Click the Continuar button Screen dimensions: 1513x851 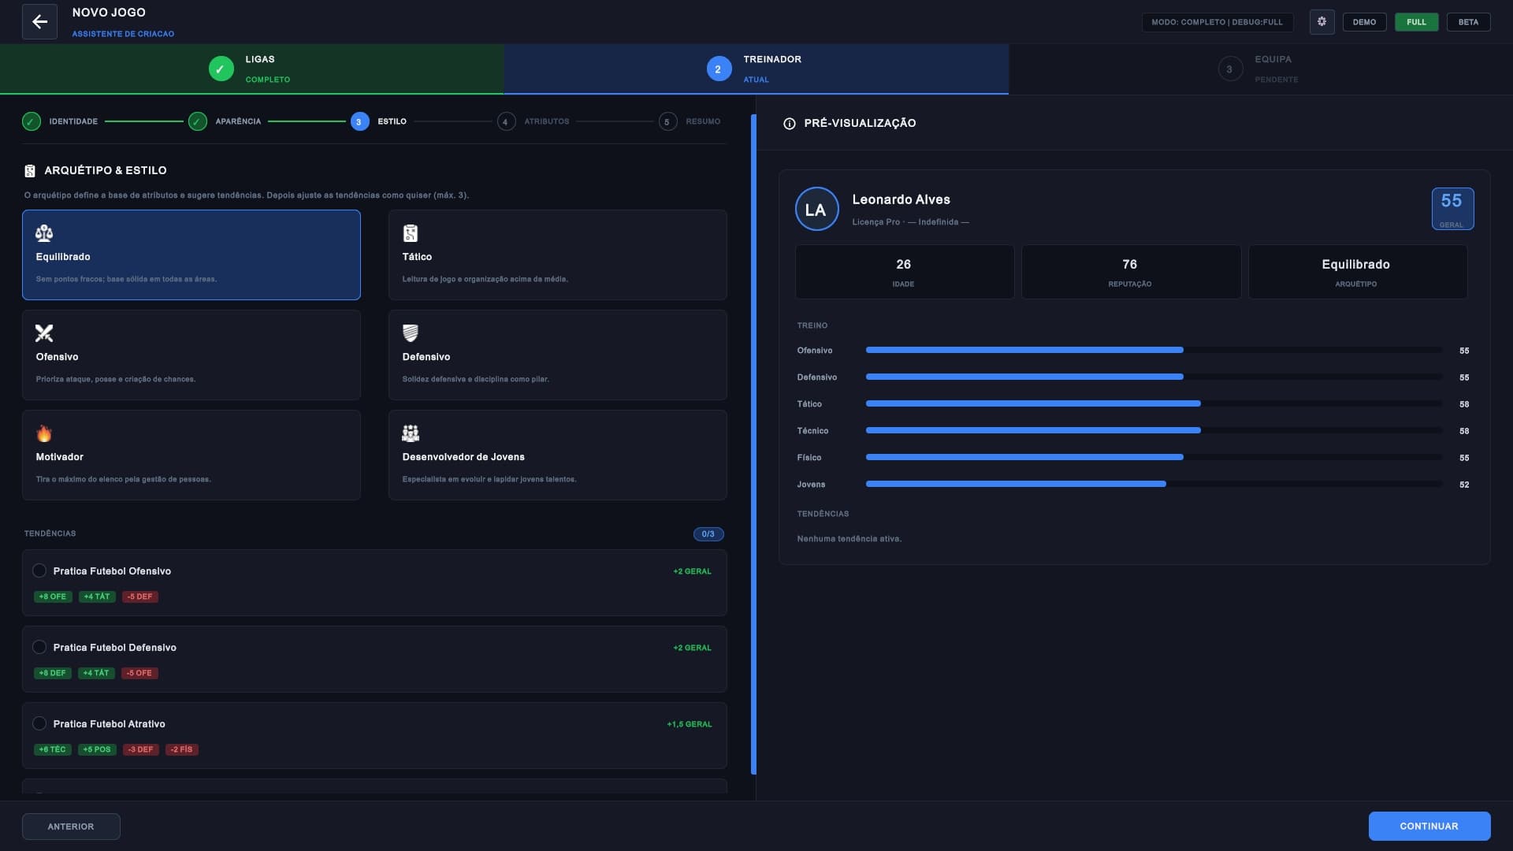[1429, 826]
